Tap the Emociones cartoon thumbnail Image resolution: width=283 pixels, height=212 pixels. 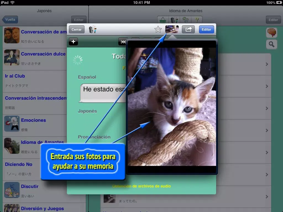[x=12, y=124]
